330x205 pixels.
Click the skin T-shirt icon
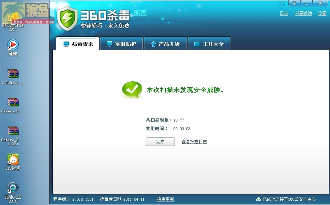282,4
